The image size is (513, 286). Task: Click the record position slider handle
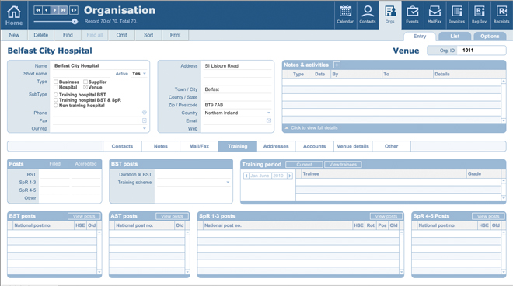[x=75, y=21]
